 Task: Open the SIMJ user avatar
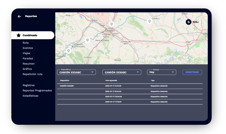point(188,22)
